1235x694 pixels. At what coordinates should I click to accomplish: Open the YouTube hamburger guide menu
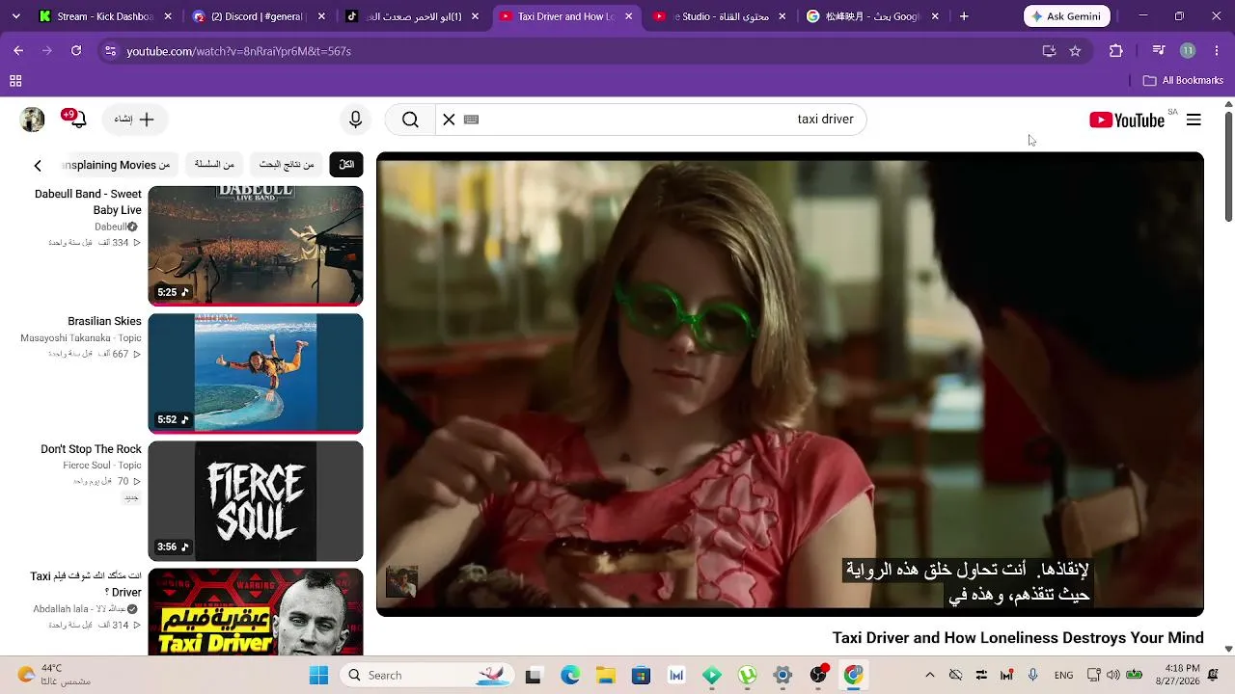1194,120
